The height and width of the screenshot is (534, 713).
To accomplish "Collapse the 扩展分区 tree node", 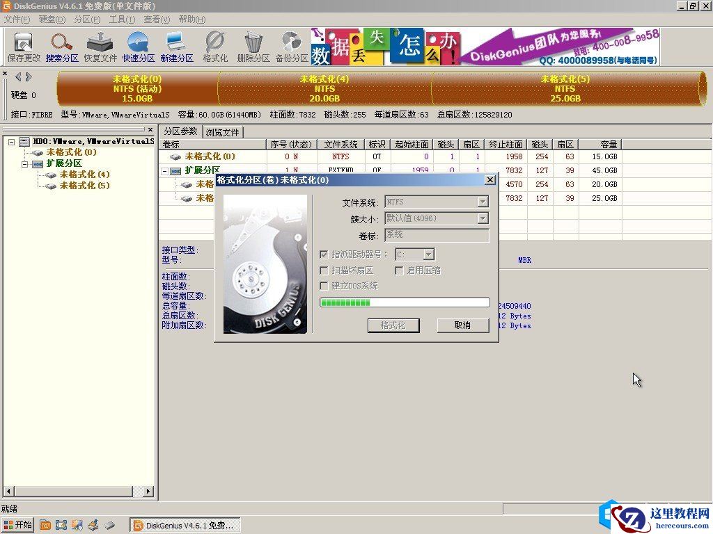I will (23, 164).
